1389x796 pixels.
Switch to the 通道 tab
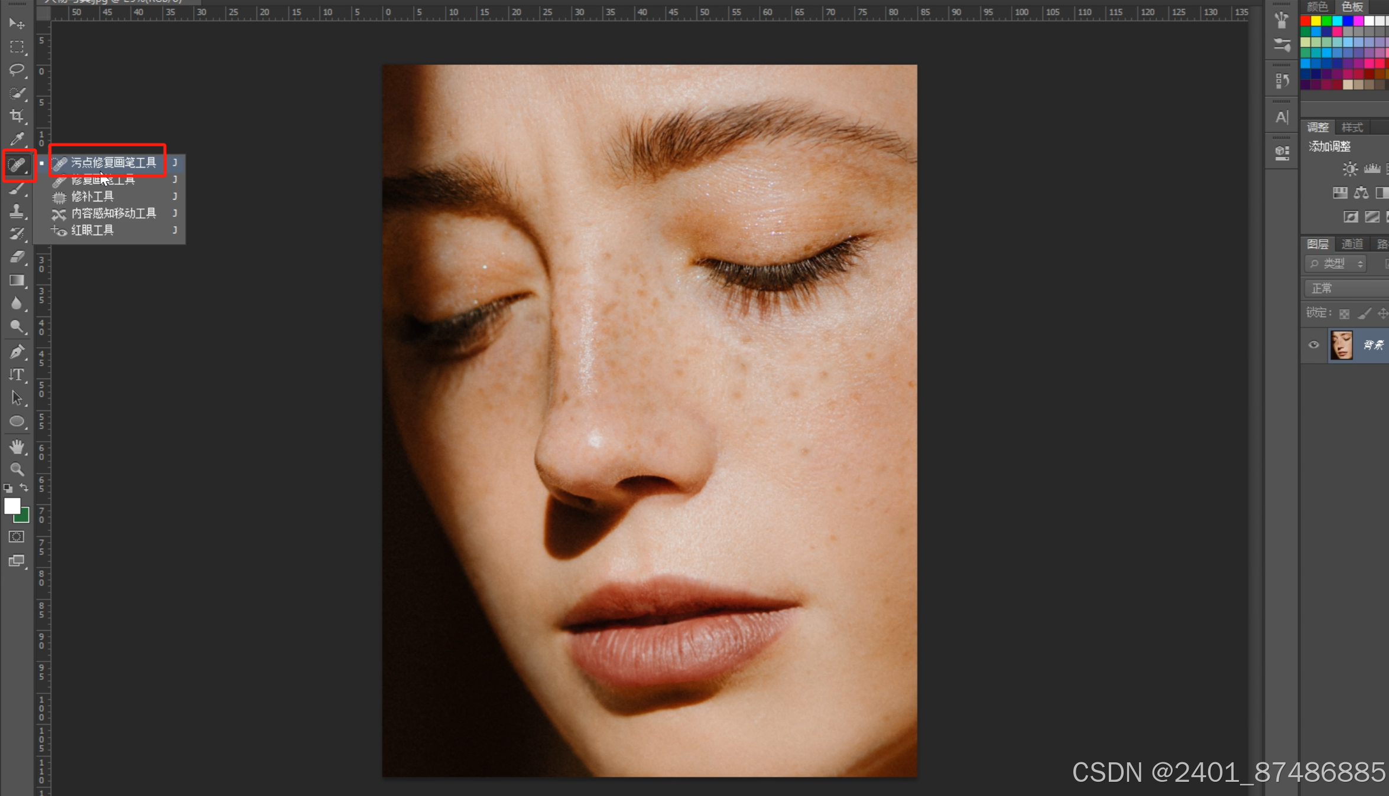click(1352, 244)
